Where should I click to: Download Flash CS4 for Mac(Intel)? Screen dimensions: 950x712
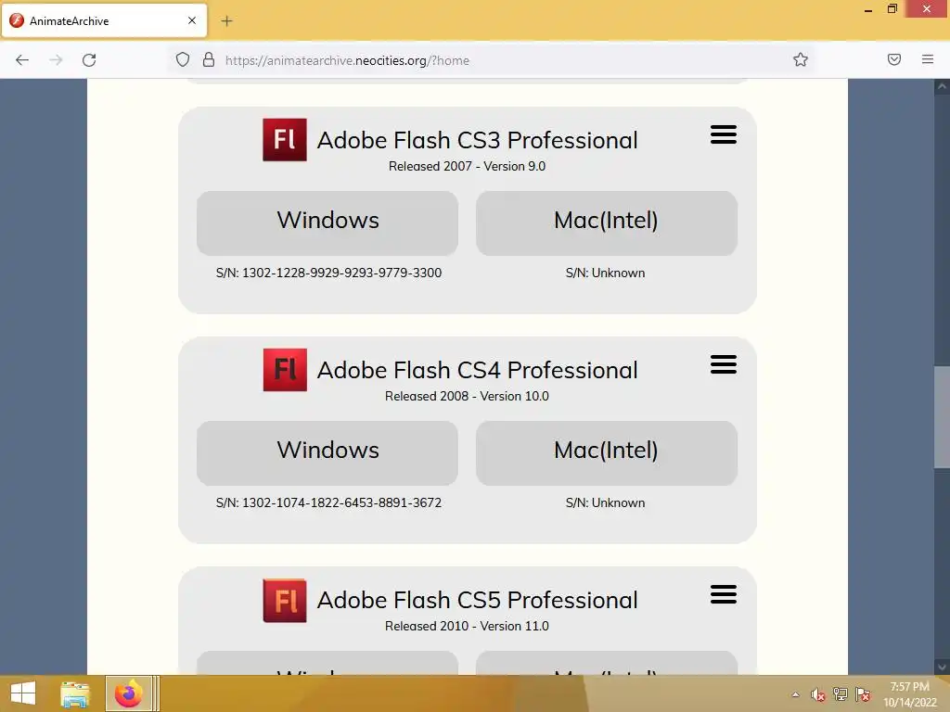pyautogui.click(x=607, y=452)
